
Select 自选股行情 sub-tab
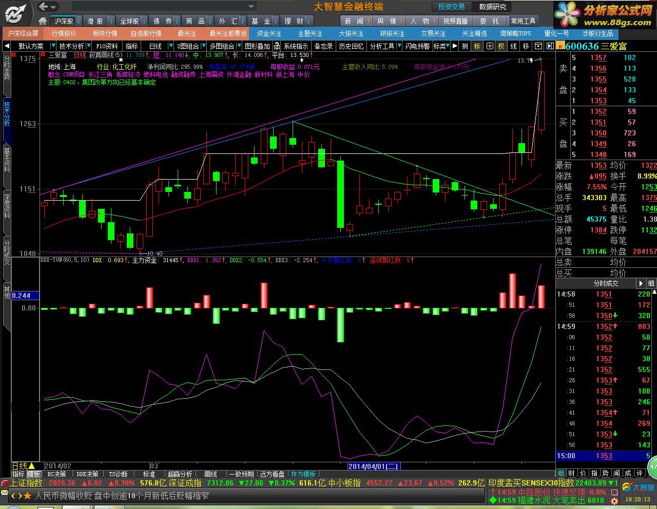pos(146,33)
